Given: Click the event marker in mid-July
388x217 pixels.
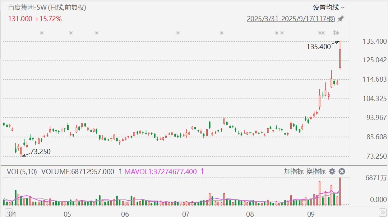Looking at the screenshot, I should [x=221, y=33].
